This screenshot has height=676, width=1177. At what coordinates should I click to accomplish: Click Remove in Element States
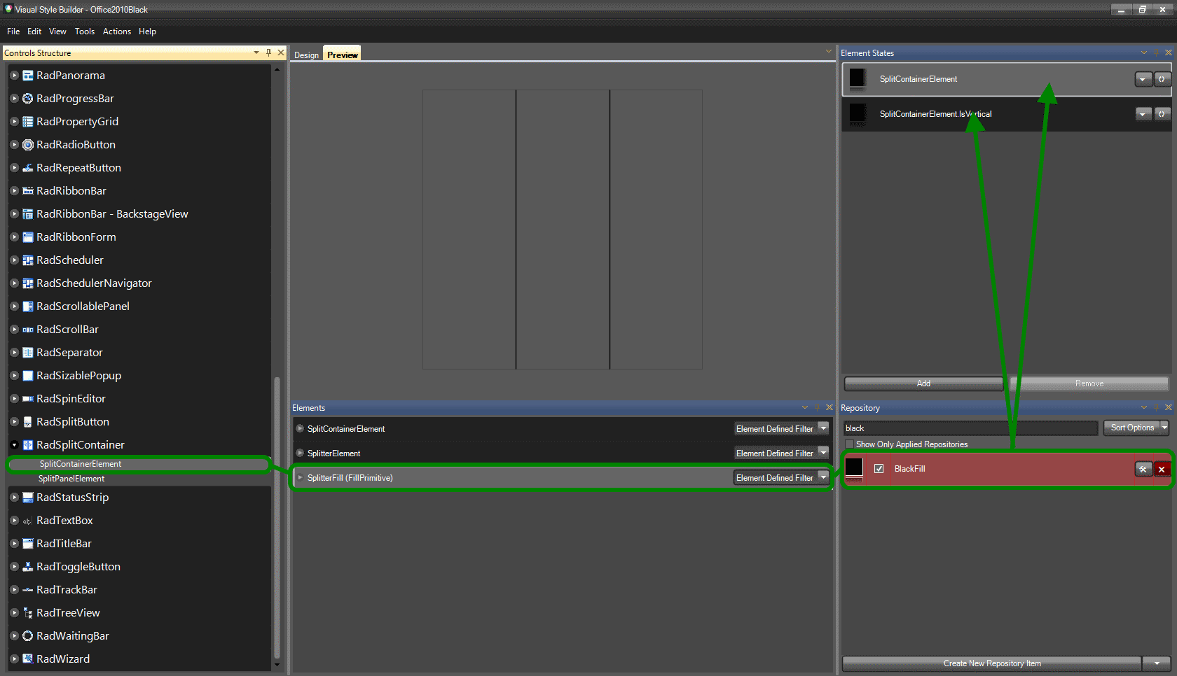point(1089,383)
